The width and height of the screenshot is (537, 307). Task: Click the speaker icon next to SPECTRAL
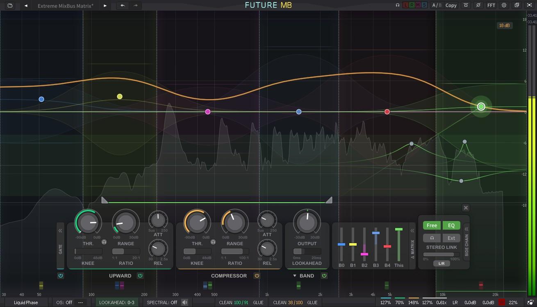[184, 302]
